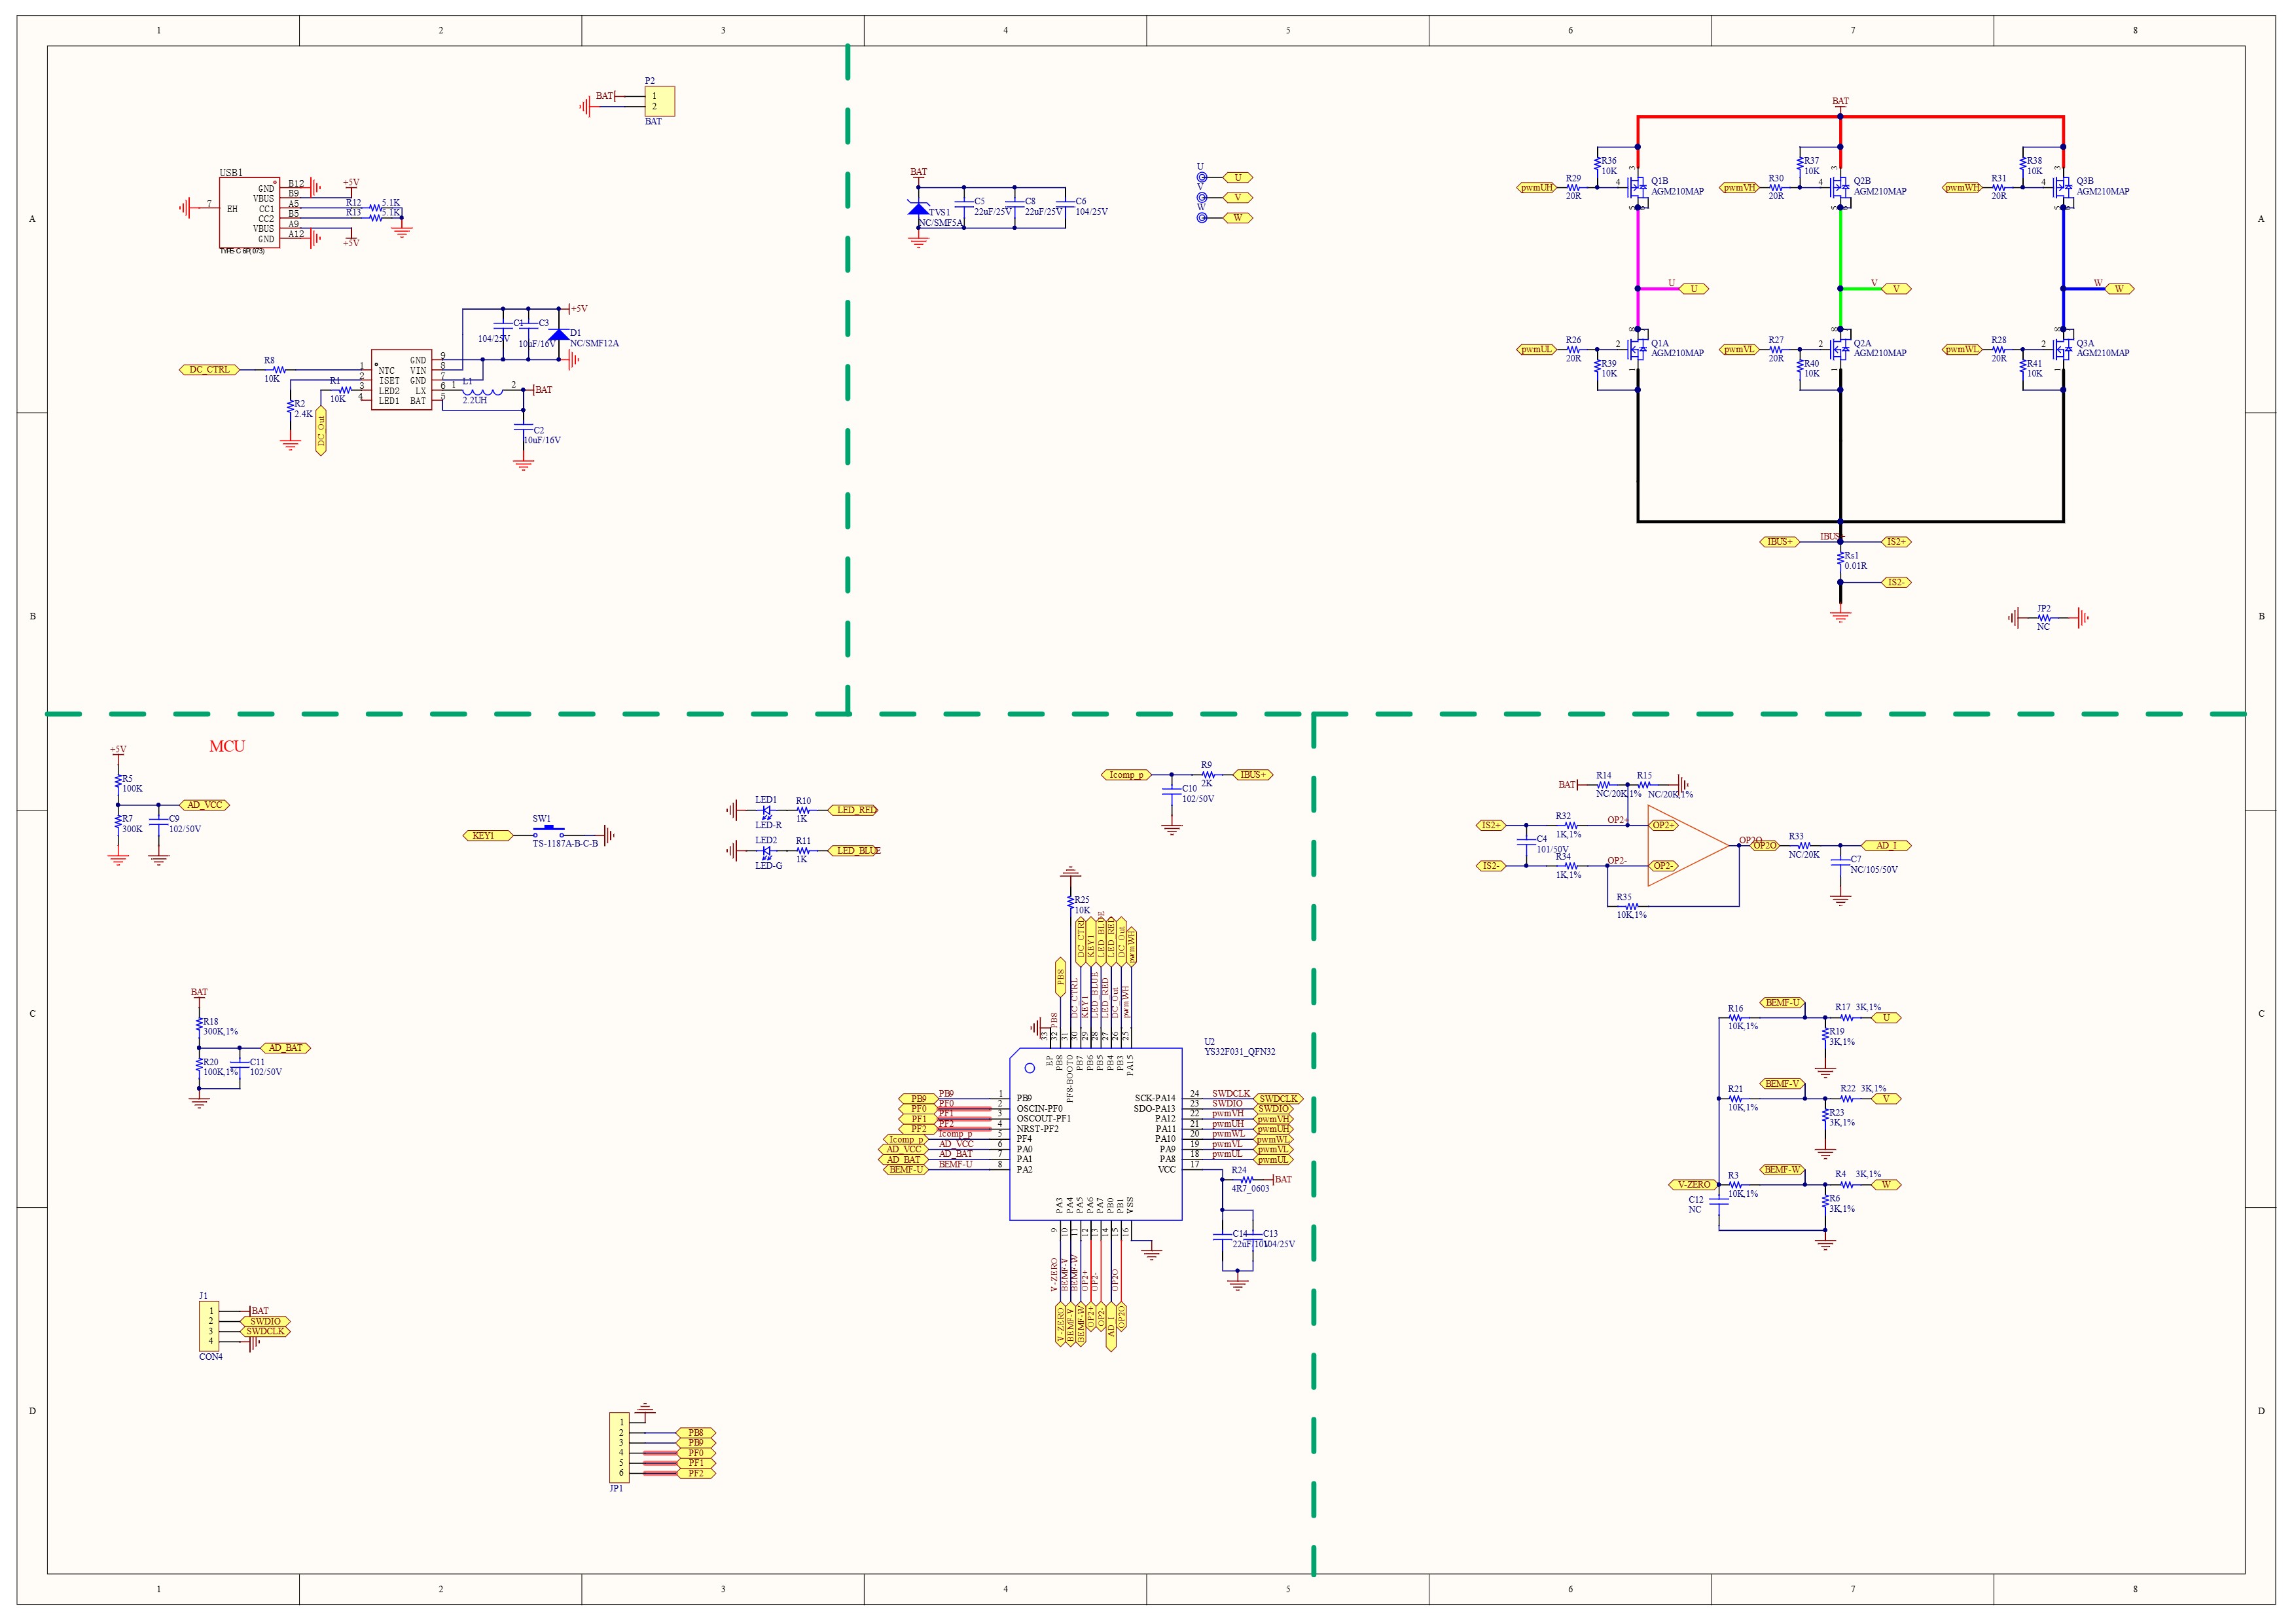Select the LED2 LED-G symbol
2296x1623 pixels.
pos(766,851)
